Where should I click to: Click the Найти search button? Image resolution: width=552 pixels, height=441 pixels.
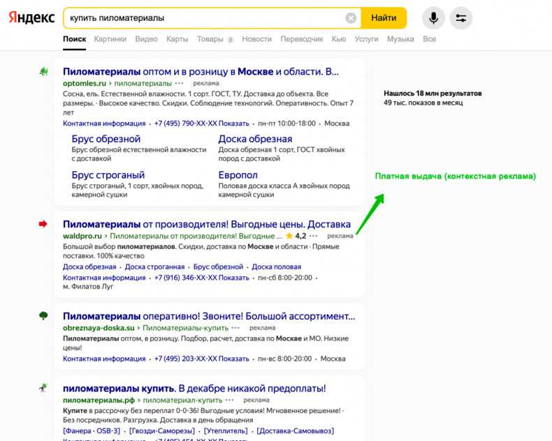coord(384,18)
